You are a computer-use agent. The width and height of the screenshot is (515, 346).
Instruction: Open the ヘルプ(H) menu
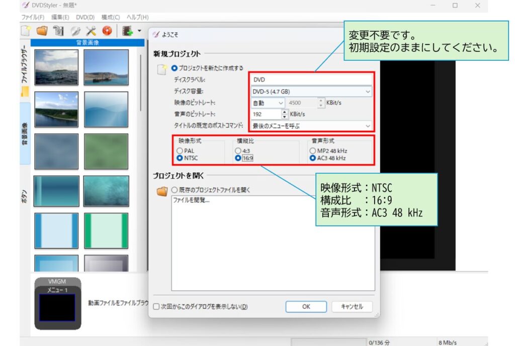pyautogui.click(x=137, y=17)
